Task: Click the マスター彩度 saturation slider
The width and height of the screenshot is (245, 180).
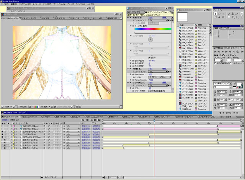Action: pos(152,48)
